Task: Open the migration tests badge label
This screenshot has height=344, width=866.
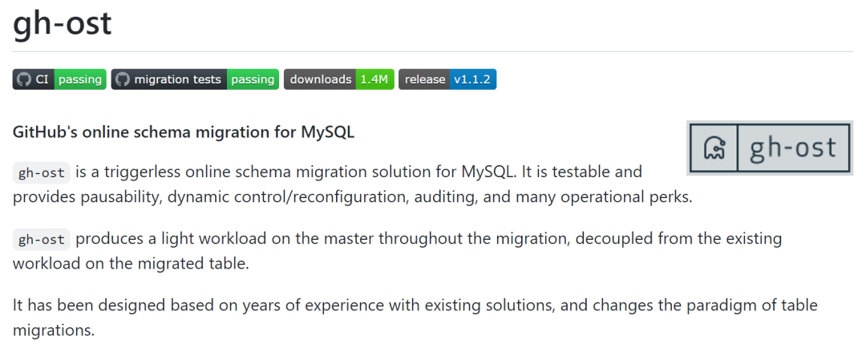Action: coord(177,79)
